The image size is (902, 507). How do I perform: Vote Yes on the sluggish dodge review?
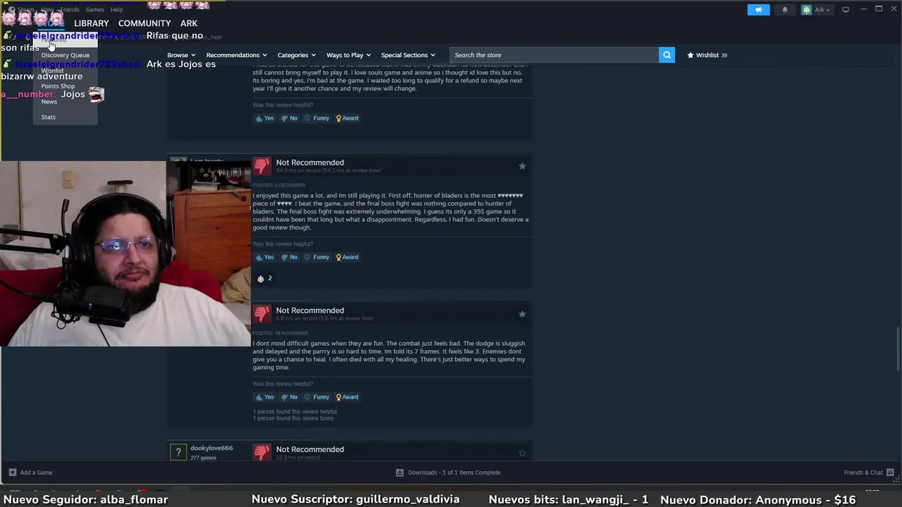[x=264, y=397]
